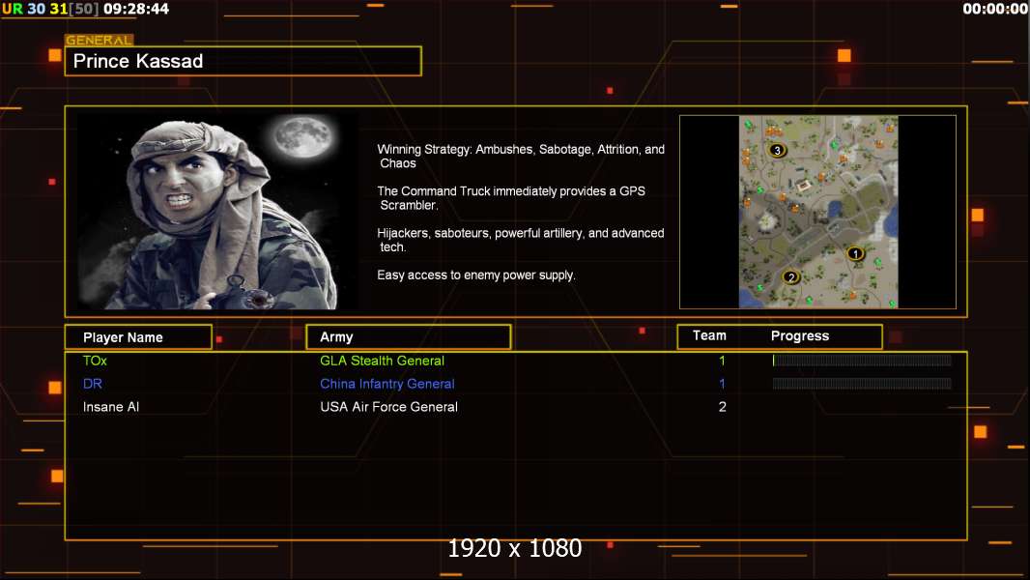The image size is (1030, 580).
Task: Click the China Infantry General army entry
Action: pyautogui.click(x=386, y=384)
